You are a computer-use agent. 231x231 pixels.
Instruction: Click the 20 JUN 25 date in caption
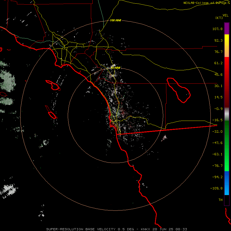coord(163,229)
